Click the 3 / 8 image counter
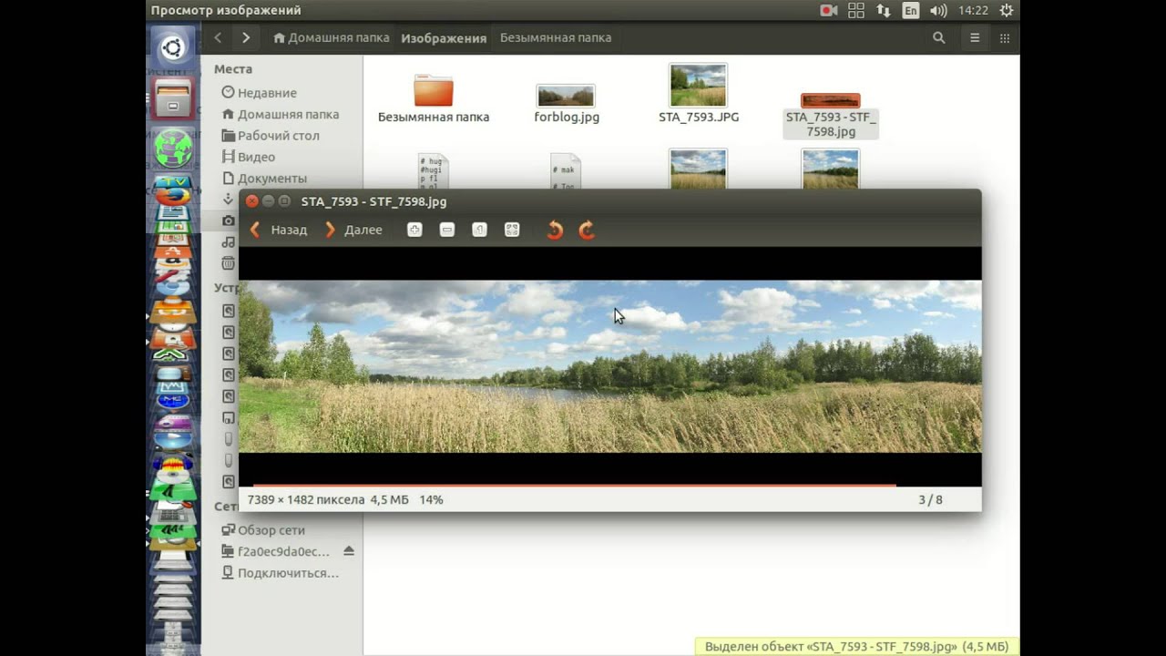 click(930, 500)
